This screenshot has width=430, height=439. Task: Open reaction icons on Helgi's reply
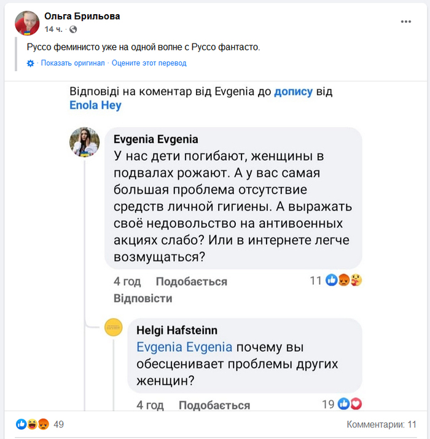click(350, 404)
